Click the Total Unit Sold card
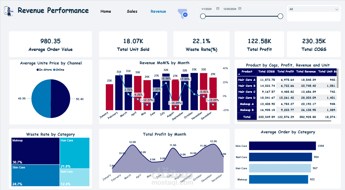Screen dimensions: 345x190 tap(133, 44)
